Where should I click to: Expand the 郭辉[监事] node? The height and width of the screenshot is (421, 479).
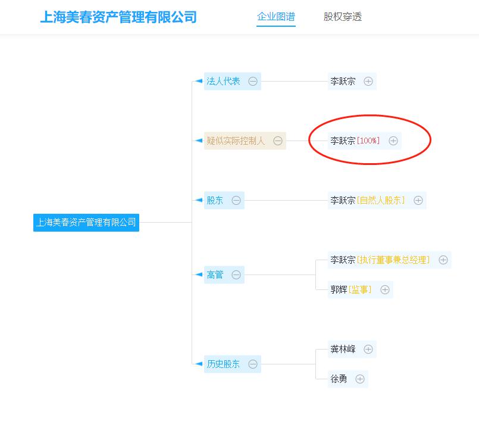[x=385, y=289]
